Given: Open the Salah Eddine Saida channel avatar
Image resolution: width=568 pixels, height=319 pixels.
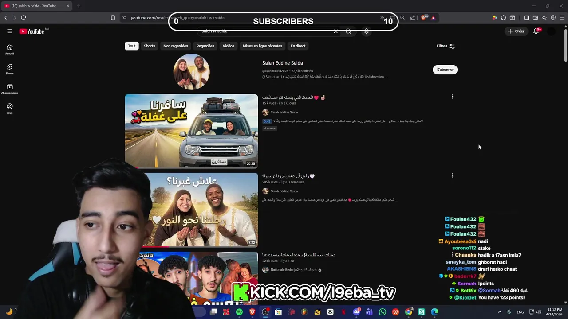Looking at the screenshot, I should [x=191, y=72].
